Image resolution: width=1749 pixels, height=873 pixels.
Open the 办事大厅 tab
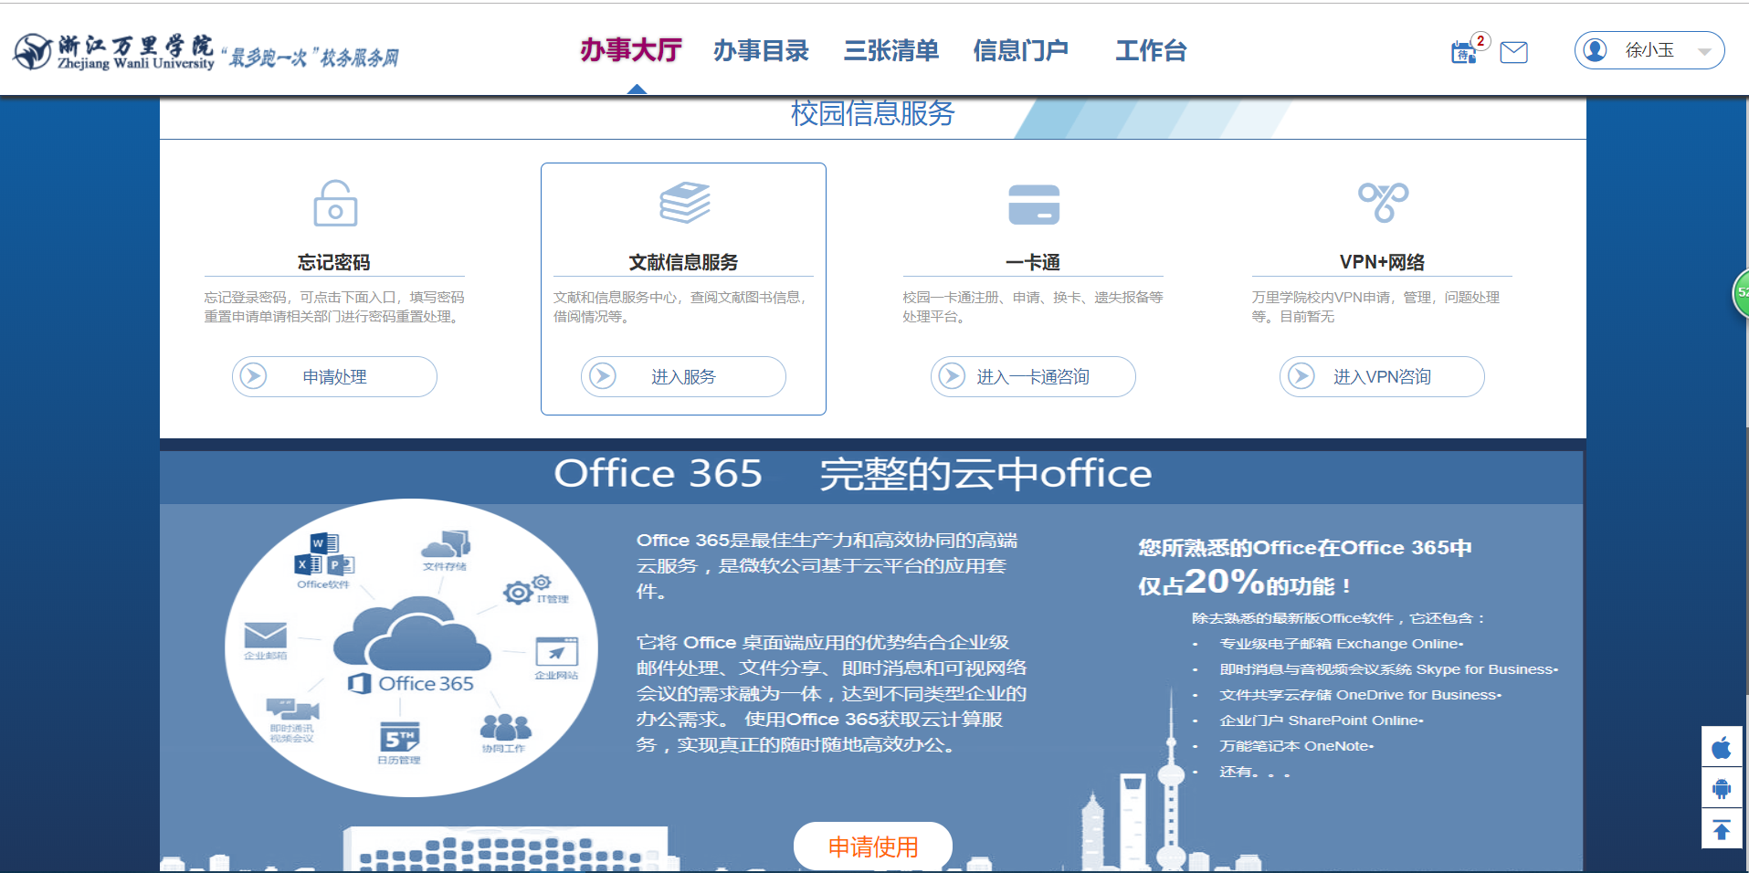(x=631, y=50)
